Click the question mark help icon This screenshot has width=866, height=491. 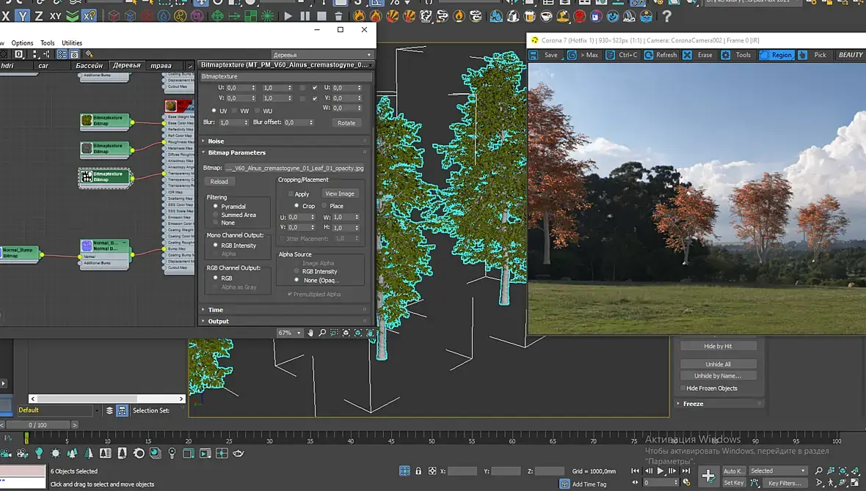pos(666,15)
